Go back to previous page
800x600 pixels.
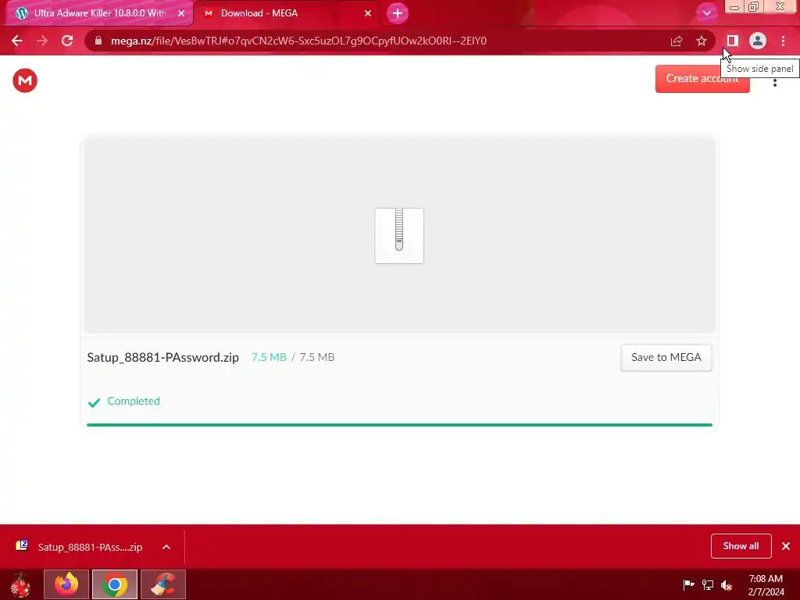[x=17, y=41]
